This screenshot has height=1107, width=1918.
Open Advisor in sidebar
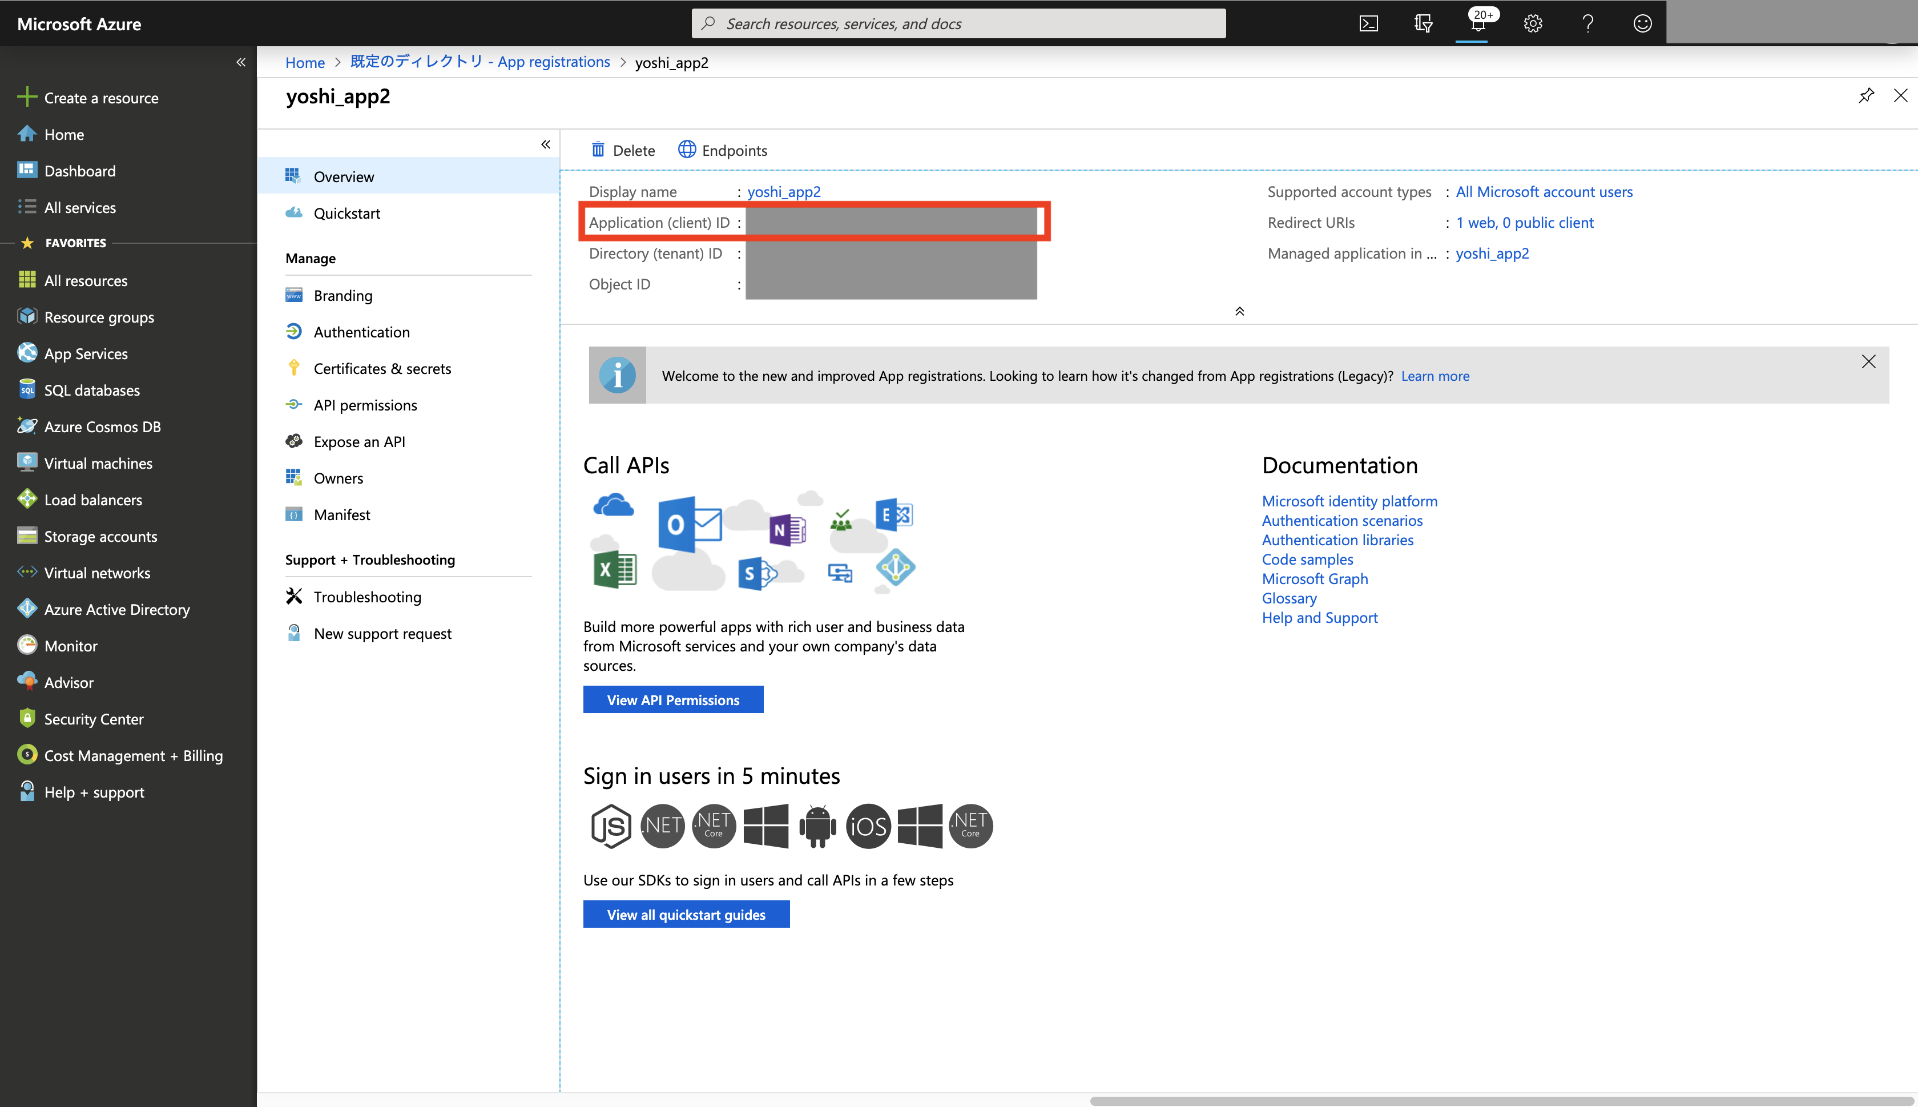[x=55, y=682]
